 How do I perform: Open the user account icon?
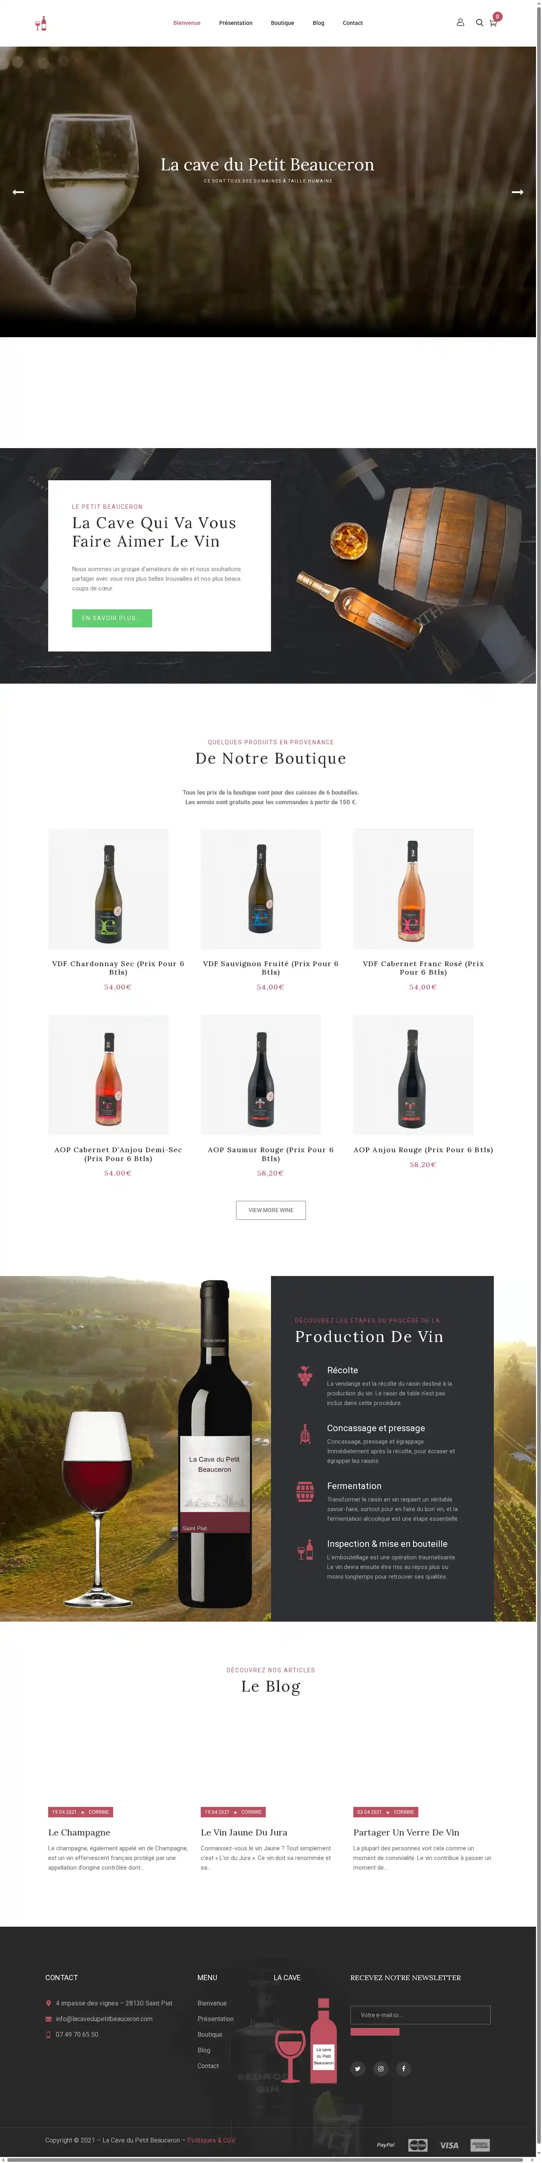(460, 23)
